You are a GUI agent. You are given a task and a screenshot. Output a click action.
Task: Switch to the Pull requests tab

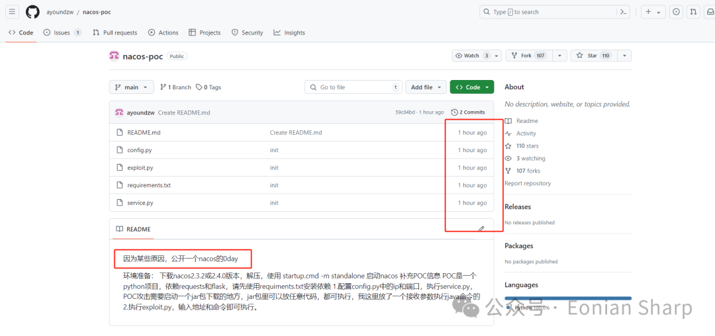click(115, 33)
